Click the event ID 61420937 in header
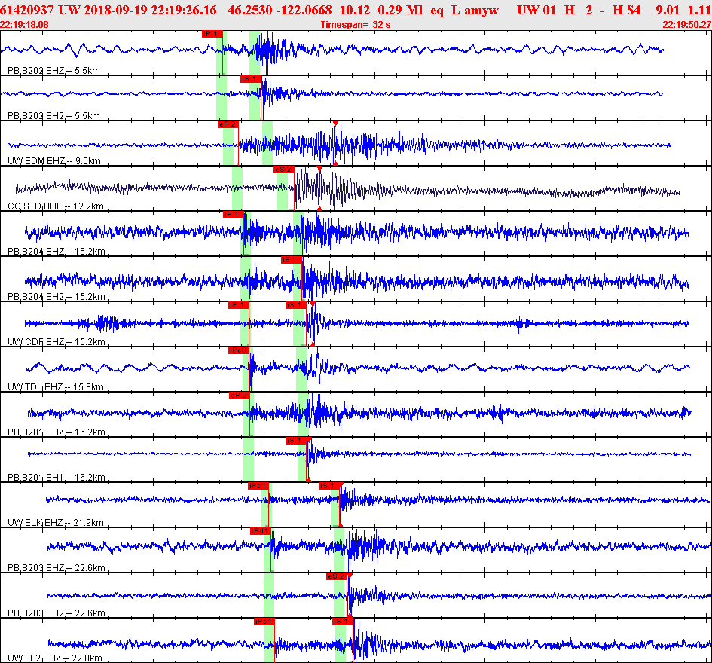 [27, 10]
